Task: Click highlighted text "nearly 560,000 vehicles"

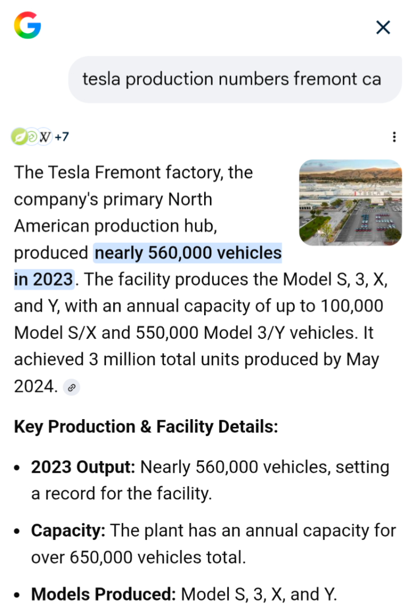Action: click(188, 253)
